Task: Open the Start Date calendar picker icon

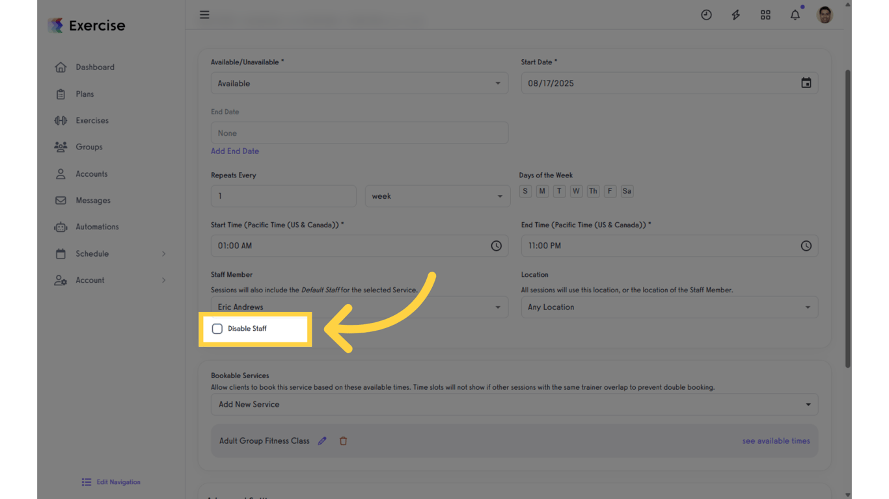Action: click(806, 83)
